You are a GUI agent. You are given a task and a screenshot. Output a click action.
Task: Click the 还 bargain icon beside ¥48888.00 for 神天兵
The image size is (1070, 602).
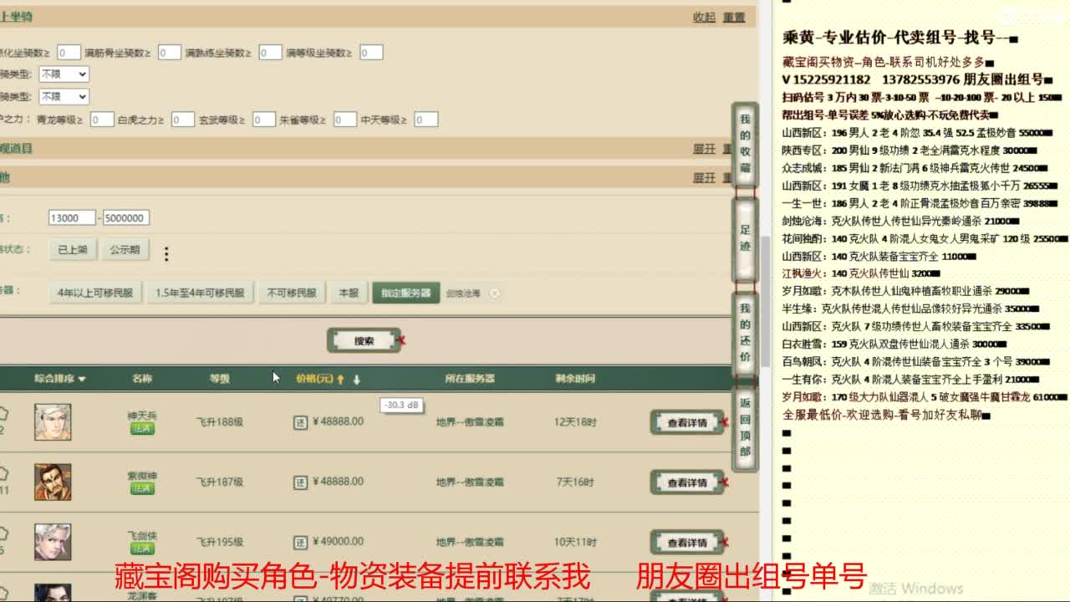(x=301, y=422)
